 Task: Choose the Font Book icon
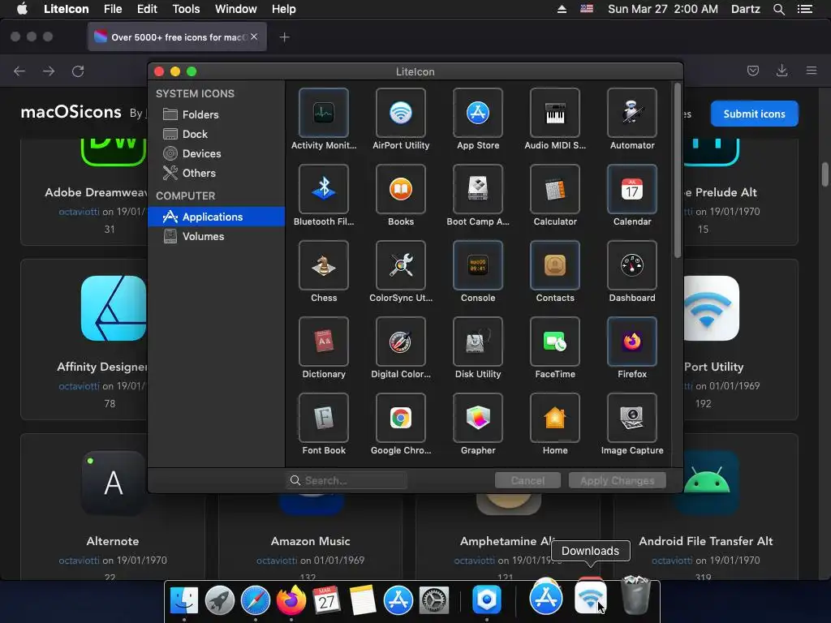[323, 418]
